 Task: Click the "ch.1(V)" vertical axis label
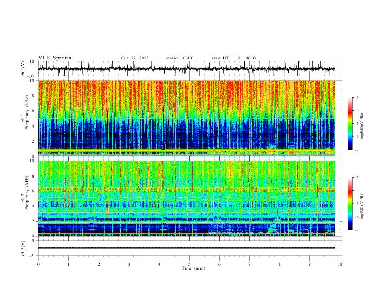pos(23,69)
